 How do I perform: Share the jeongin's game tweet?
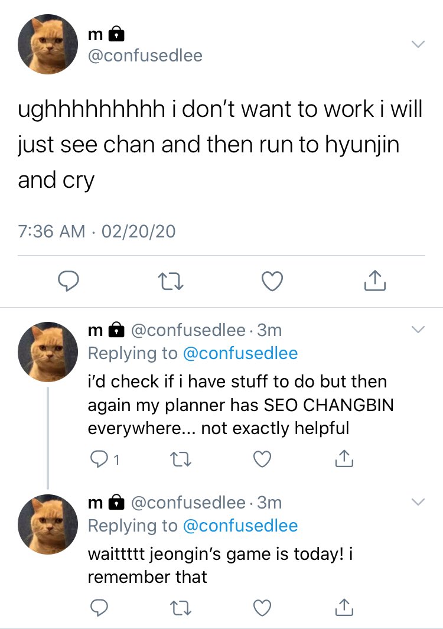tap(346, 607)
